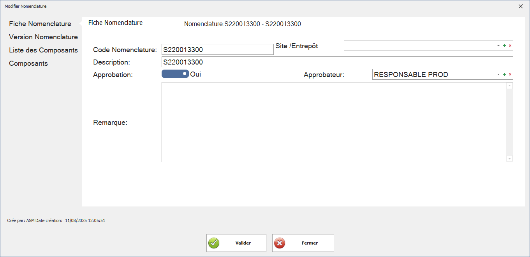Image resolution: width=530 pixels, height=257 pixels.
Task: Close the Modifier Nomenclature window
Action: coord(521,6)
